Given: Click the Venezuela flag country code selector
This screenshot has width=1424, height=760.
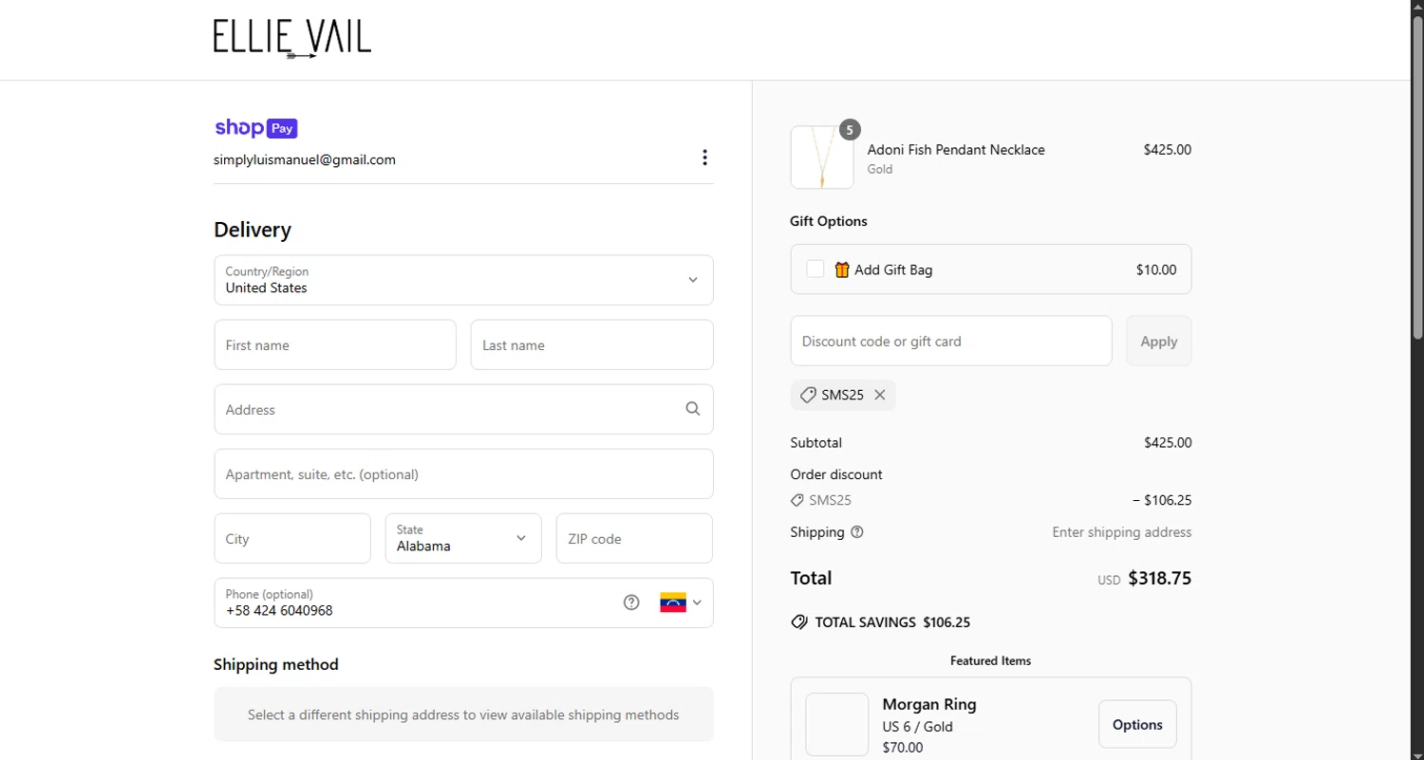Looking at the screenshot, I should 681,602.
